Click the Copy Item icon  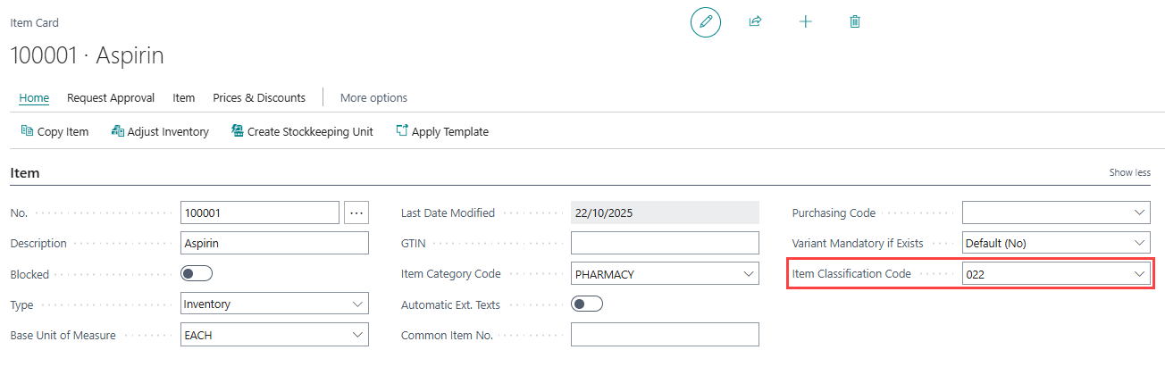(27, 131)
